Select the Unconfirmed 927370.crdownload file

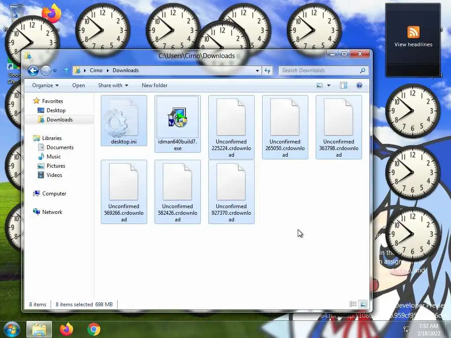(x=231, y=192)
